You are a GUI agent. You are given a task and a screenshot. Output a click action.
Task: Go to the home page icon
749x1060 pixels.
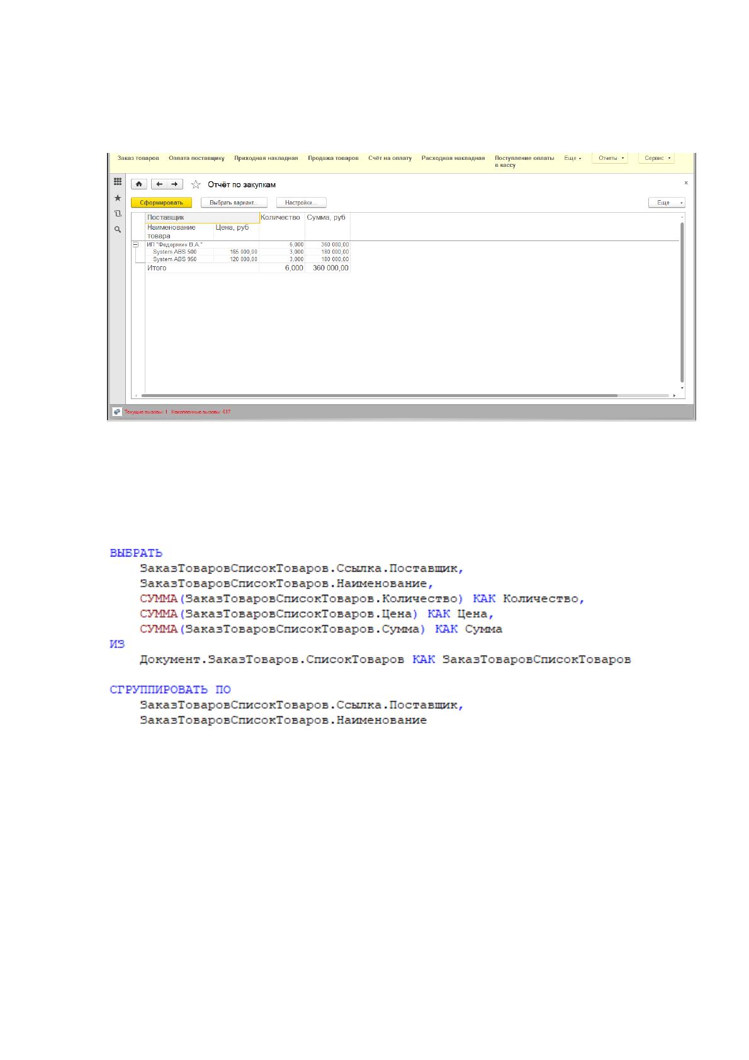139,184
